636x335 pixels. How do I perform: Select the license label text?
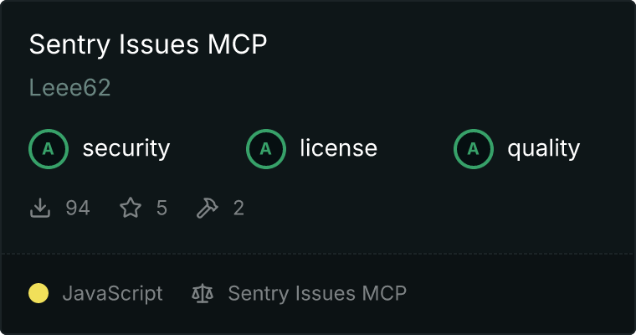pos(339,148)
